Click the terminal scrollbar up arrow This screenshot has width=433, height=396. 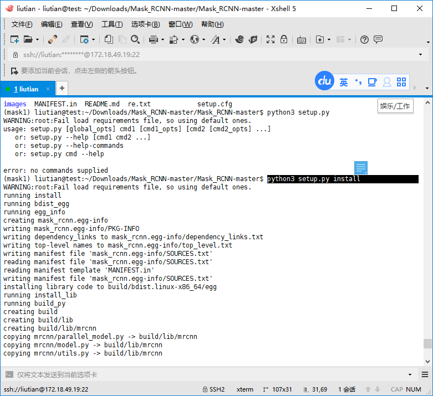coord(427,102)
